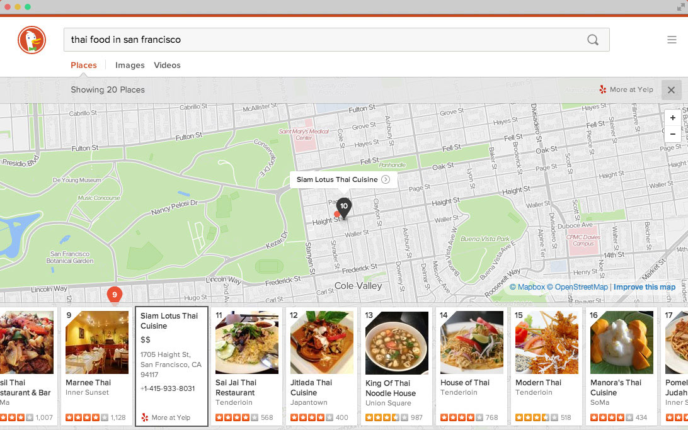The image size is (688, 430).
Task: Click Buena Vista Park on map
Action: point(485,239)
